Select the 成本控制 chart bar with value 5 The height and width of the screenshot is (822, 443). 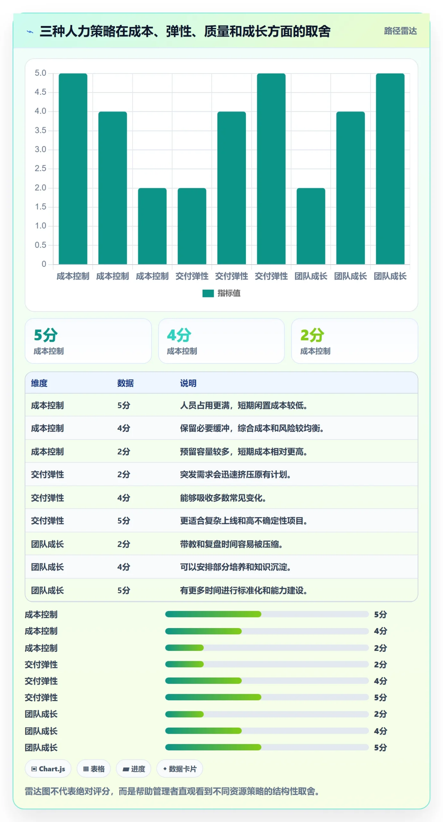pos(73,169)
